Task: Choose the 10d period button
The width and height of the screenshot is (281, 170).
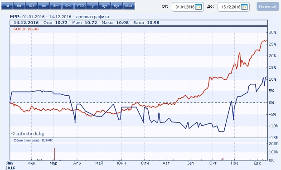Action: [x=31, y=6]
